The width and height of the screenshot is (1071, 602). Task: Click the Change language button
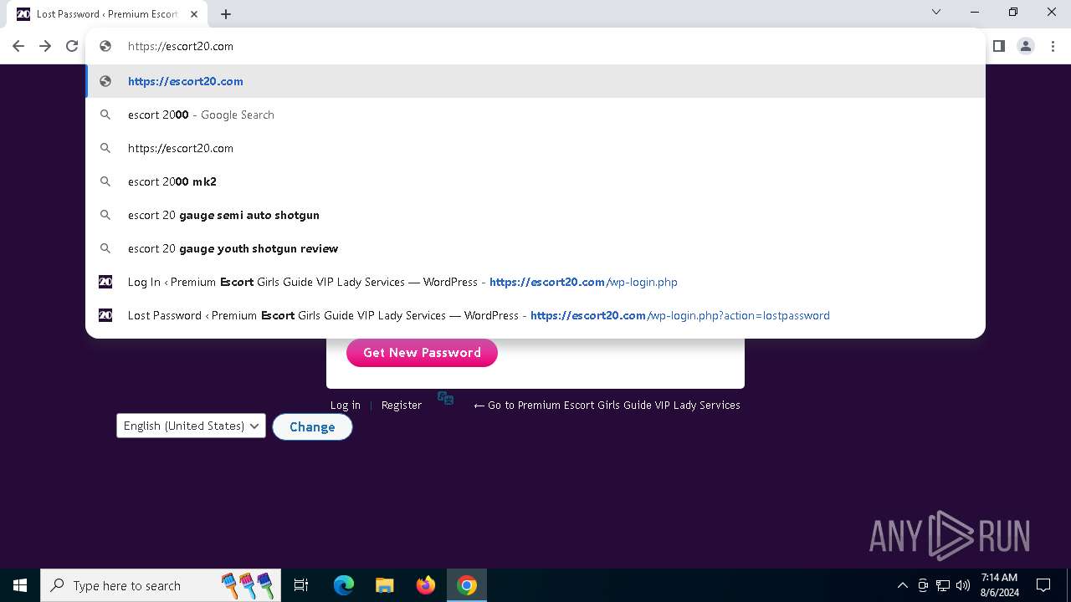[312, 426]
